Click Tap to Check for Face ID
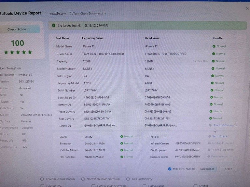Image resolution: width=250 pixels, height=187 pixels. click(x=219, y=136)
